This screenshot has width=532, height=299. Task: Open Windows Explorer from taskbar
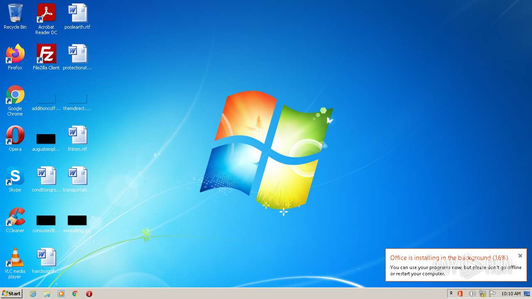pyautogui.click(x=47, y=294)
